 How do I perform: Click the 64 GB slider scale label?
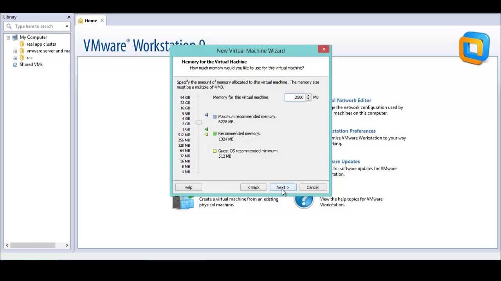point(185,98)
